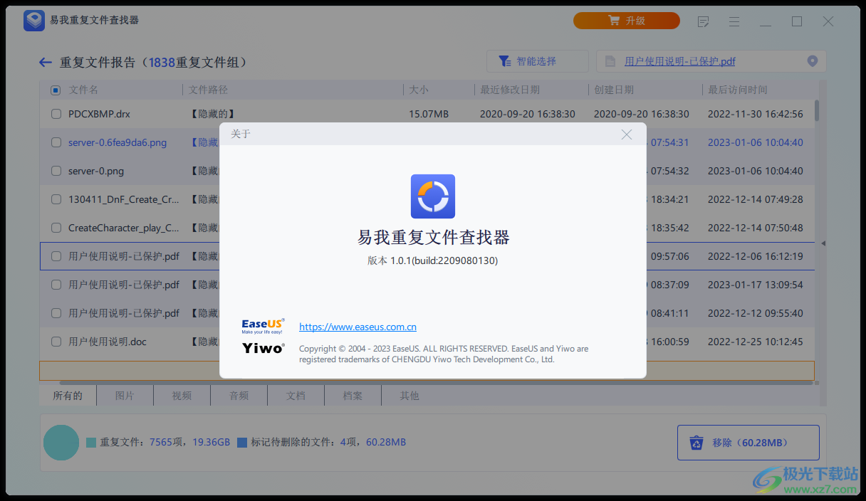The height and width of the screenshot is (501, 866).
Task: Close the About (关于) dialog
Action: pos(627,135)
